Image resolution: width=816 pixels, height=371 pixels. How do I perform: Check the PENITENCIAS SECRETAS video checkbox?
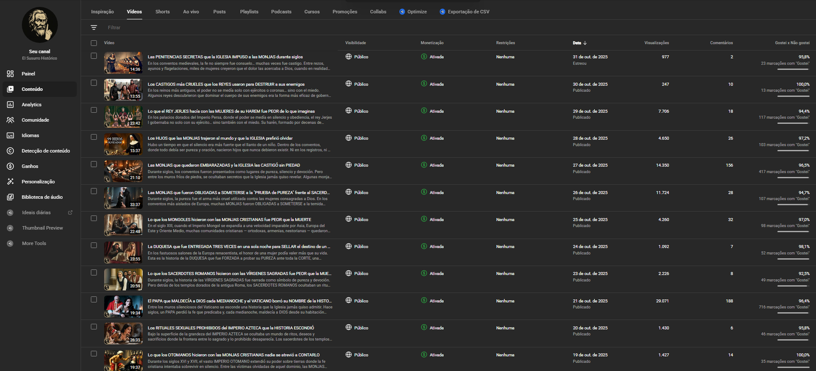point(94,56)
